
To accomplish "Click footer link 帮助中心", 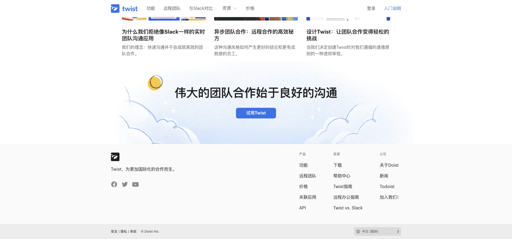I will 342,176.
